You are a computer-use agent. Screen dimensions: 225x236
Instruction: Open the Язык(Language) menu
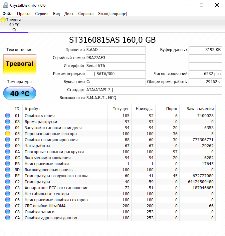(x=112, y=14)
